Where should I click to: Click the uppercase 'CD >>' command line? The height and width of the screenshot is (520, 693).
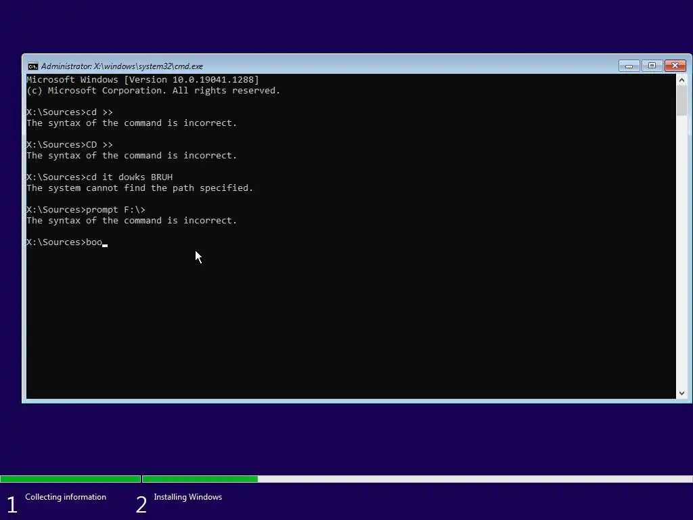click(x=70, y=145)
